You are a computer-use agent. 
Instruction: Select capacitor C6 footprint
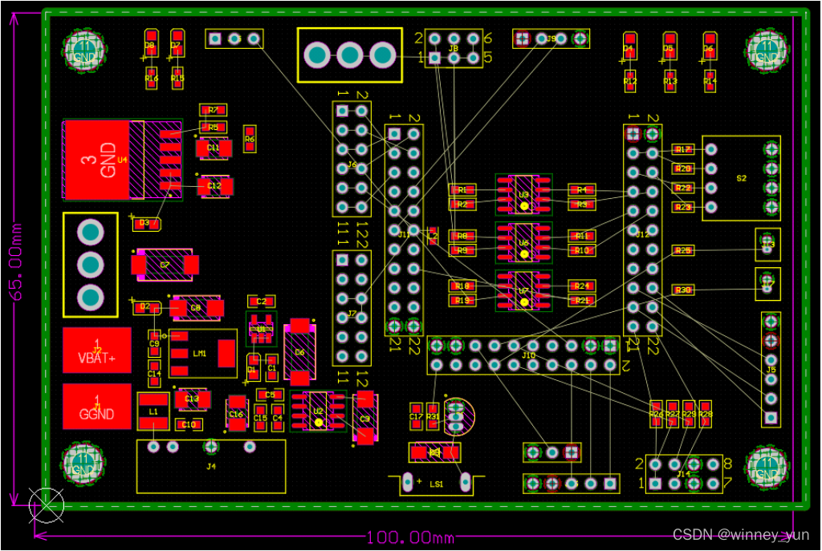tap(300, 352)
